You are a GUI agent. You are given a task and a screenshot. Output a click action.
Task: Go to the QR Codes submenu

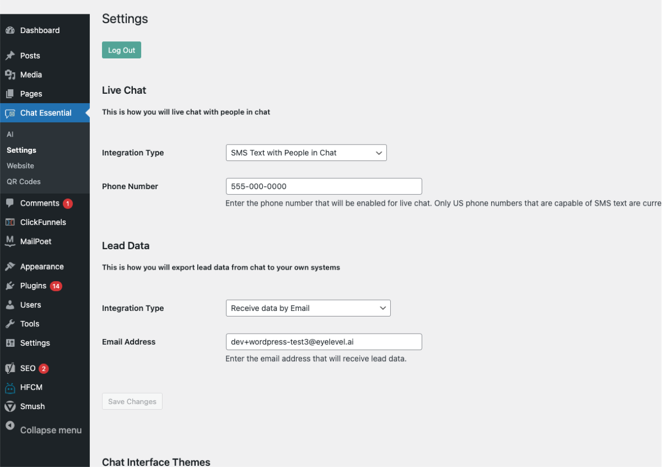point(24,181)
